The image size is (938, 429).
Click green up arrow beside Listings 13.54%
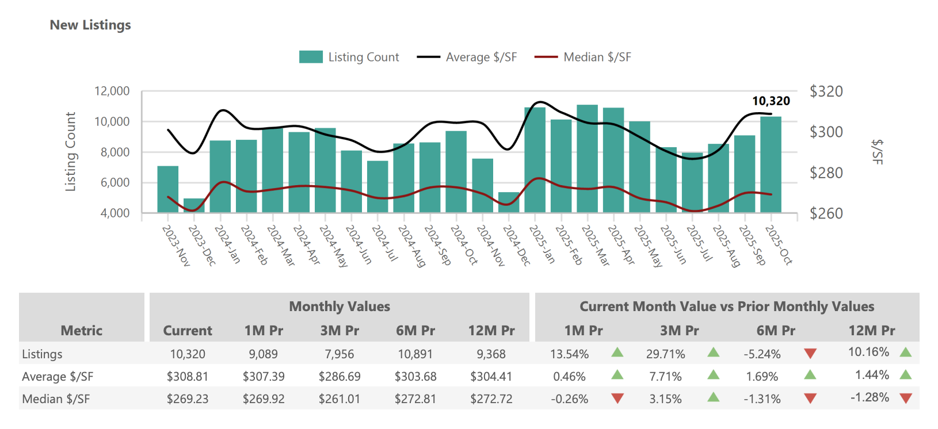coord(617,353)
